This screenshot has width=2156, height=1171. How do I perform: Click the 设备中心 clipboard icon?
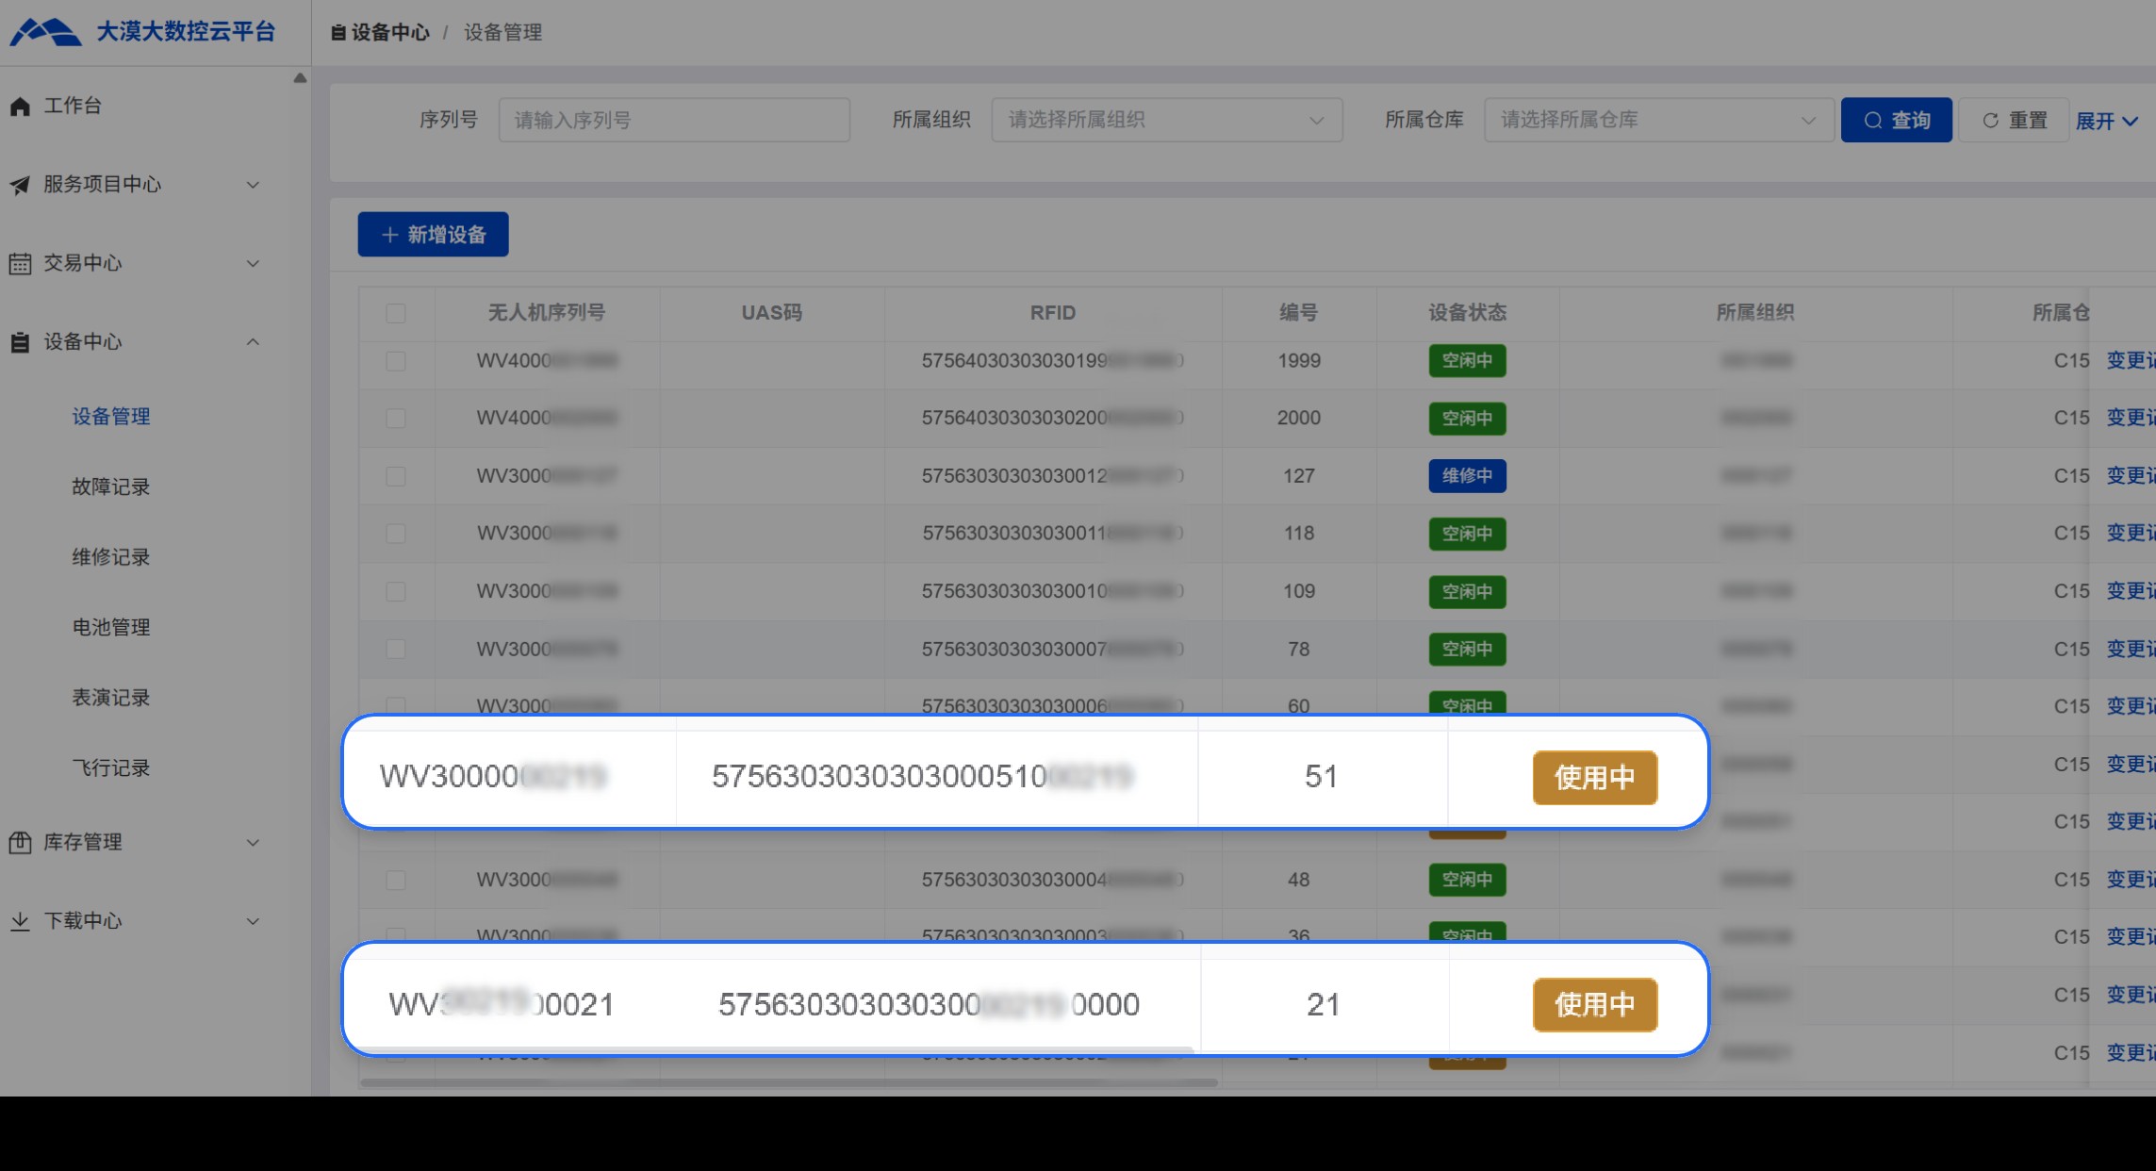[20, 342]
